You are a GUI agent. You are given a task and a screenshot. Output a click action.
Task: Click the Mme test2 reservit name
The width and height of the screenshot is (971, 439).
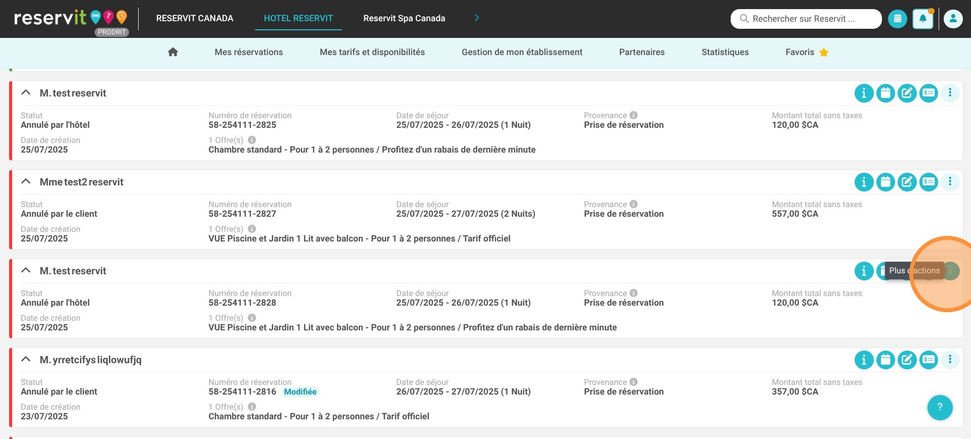click(x=81, y=182)
